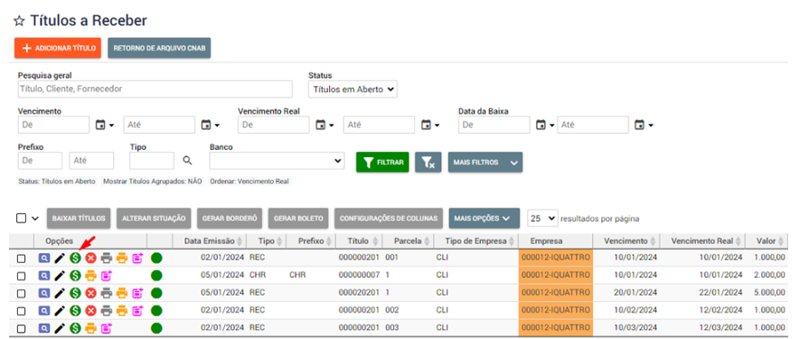View details of título 000020201

(x=44, y=293)
